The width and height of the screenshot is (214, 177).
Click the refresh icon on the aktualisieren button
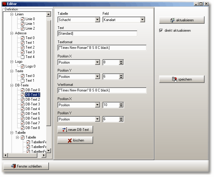(173, 20)
